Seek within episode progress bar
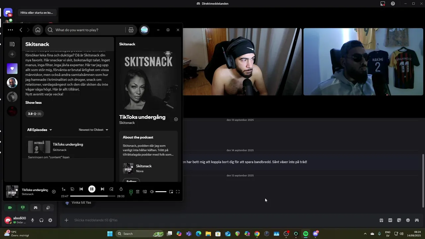 coord(93,196)
